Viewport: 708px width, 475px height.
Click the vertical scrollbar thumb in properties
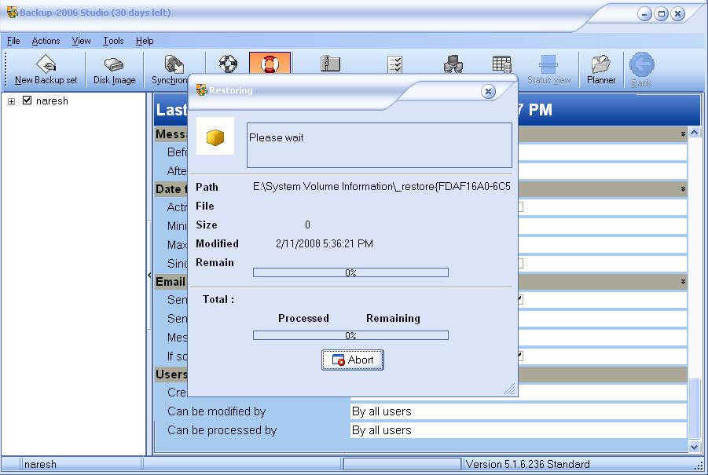point(694,408)
